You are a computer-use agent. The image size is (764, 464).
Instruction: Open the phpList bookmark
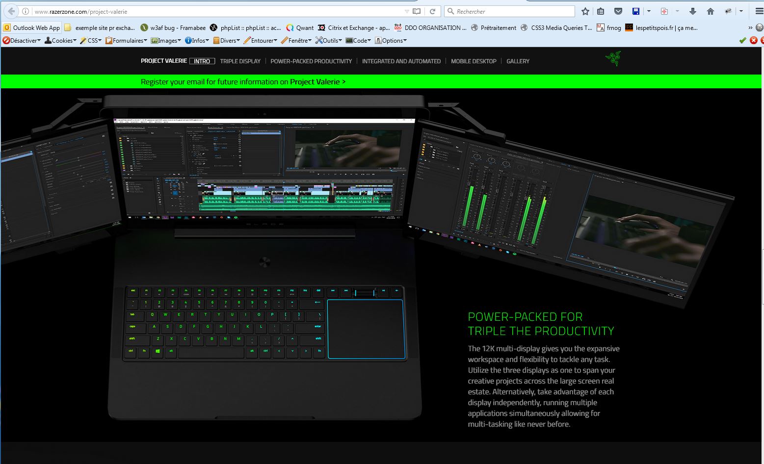pyautogui.click(x=246, y=28)
